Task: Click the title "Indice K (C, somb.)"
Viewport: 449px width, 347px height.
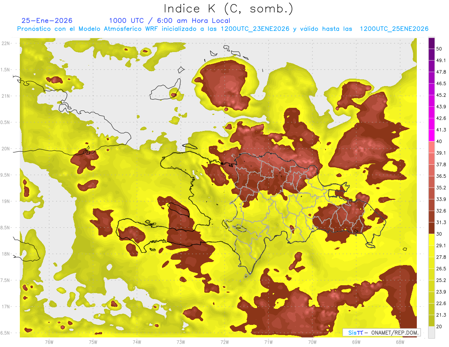Action: [228, 9]
